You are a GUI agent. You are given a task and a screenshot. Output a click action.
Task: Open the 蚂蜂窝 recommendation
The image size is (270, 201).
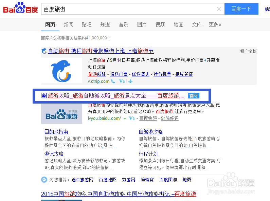click(x=147, y=180)
